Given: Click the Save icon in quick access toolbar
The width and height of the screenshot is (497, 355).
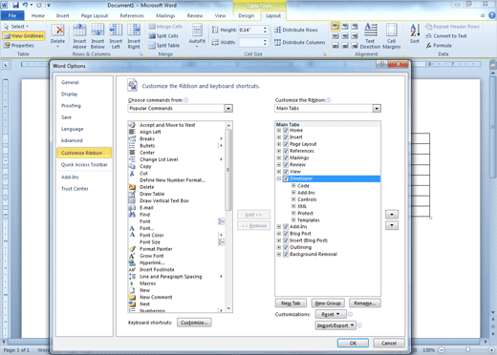Looking at the screenshot, I should tap(16, 5).
